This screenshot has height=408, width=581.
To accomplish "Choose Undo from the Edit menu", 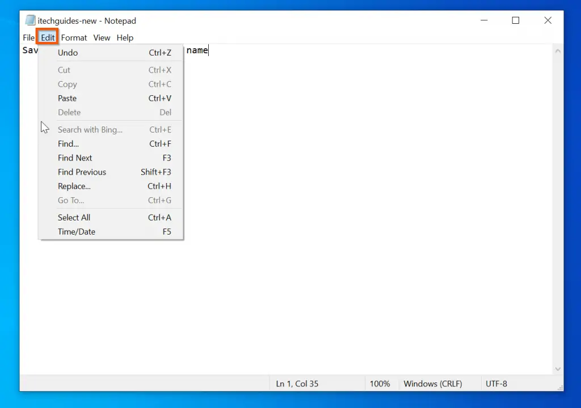I will (111, 53).
